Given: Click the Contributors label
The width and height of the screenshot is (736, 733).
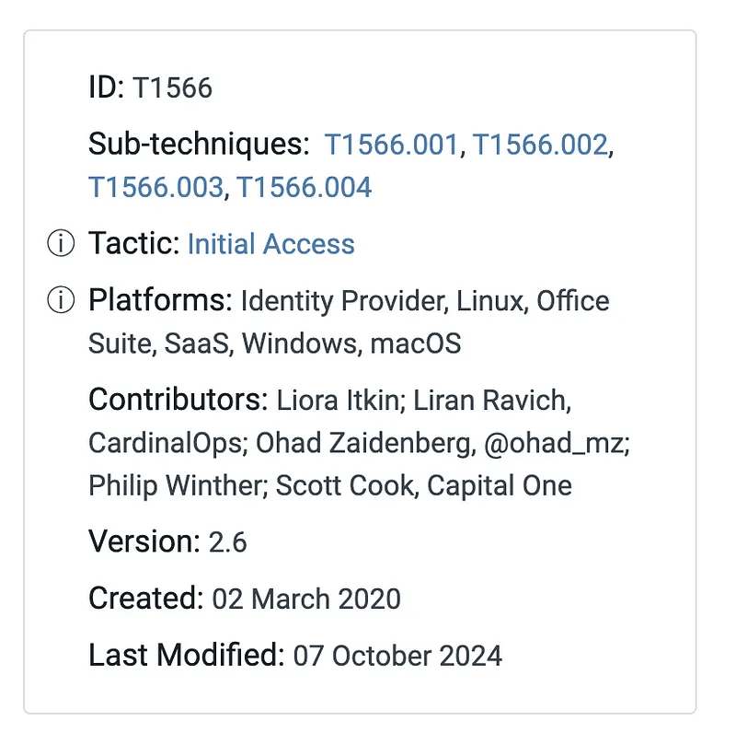Looking at the screenshot, I should (x=178, y=401).
